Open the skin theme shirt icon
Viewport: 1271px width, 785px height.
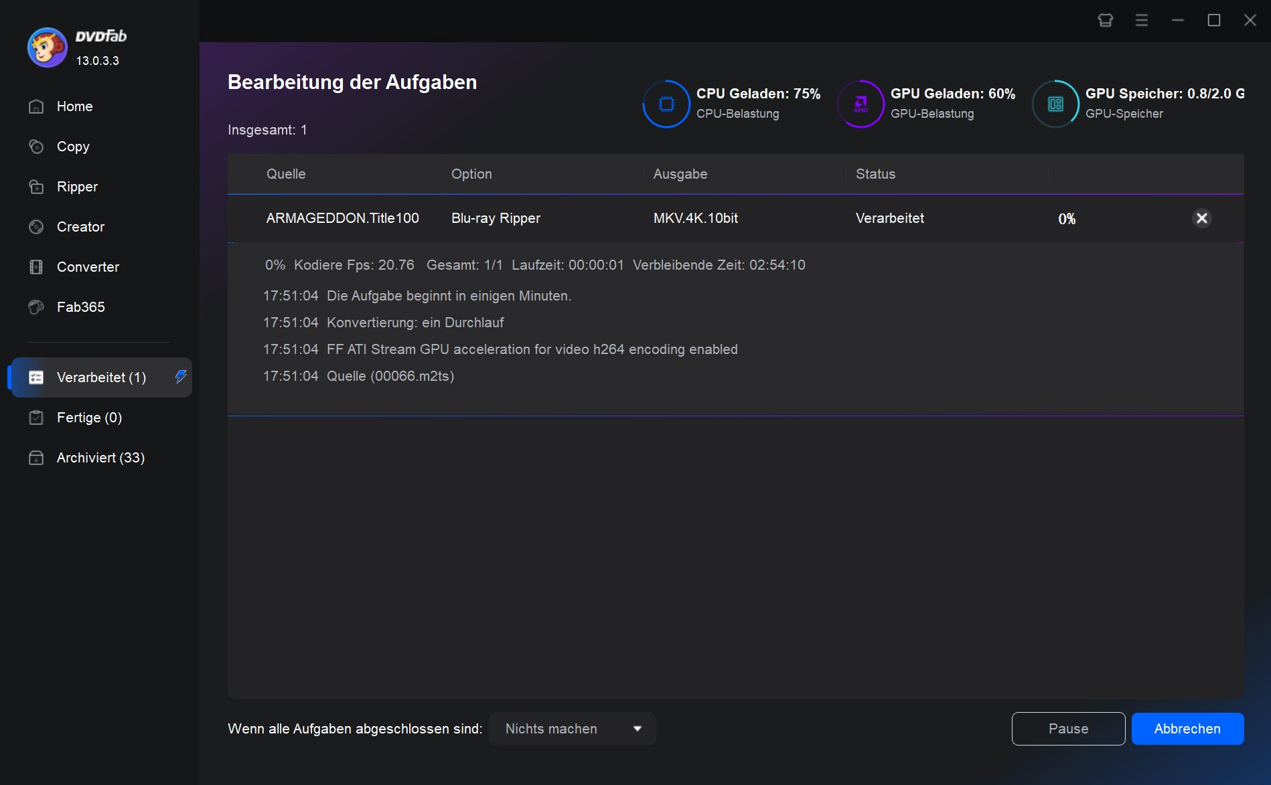(x=1106, y=20)
